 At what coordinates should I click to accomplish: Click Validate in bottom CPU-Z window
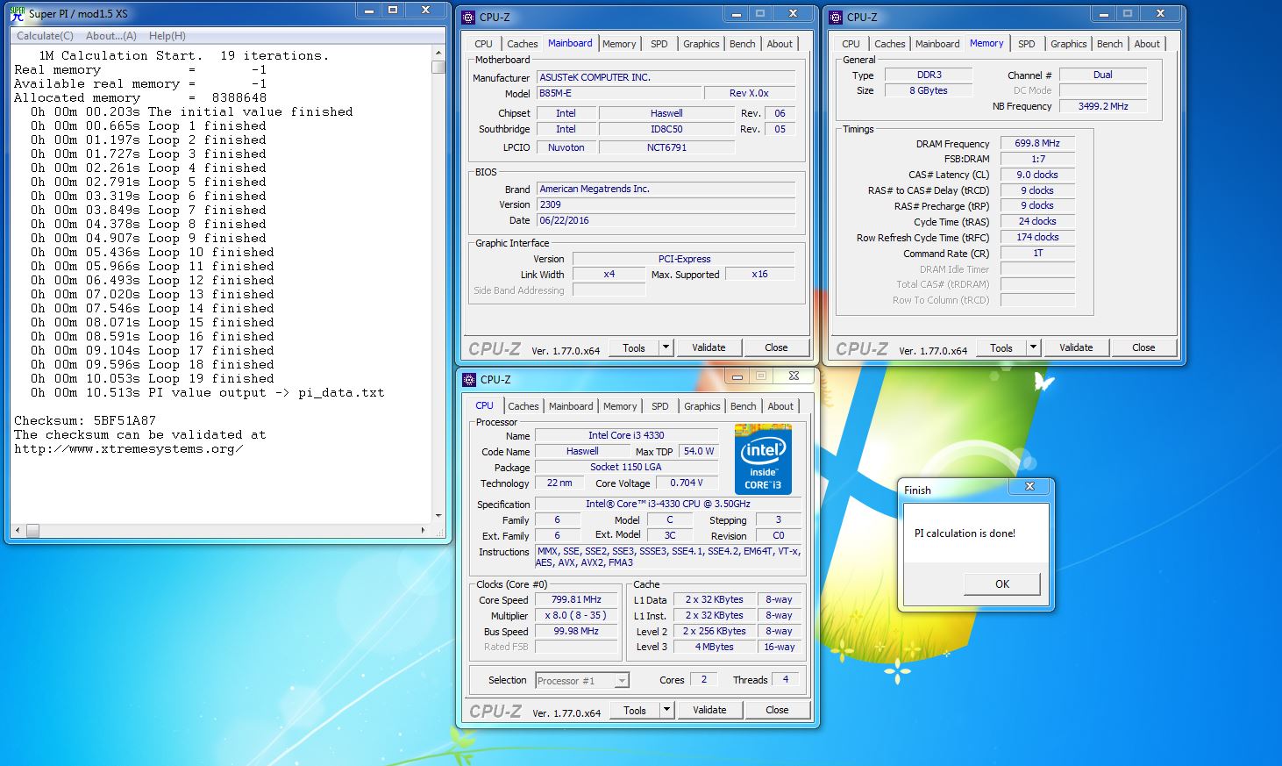tap(709, 710)
